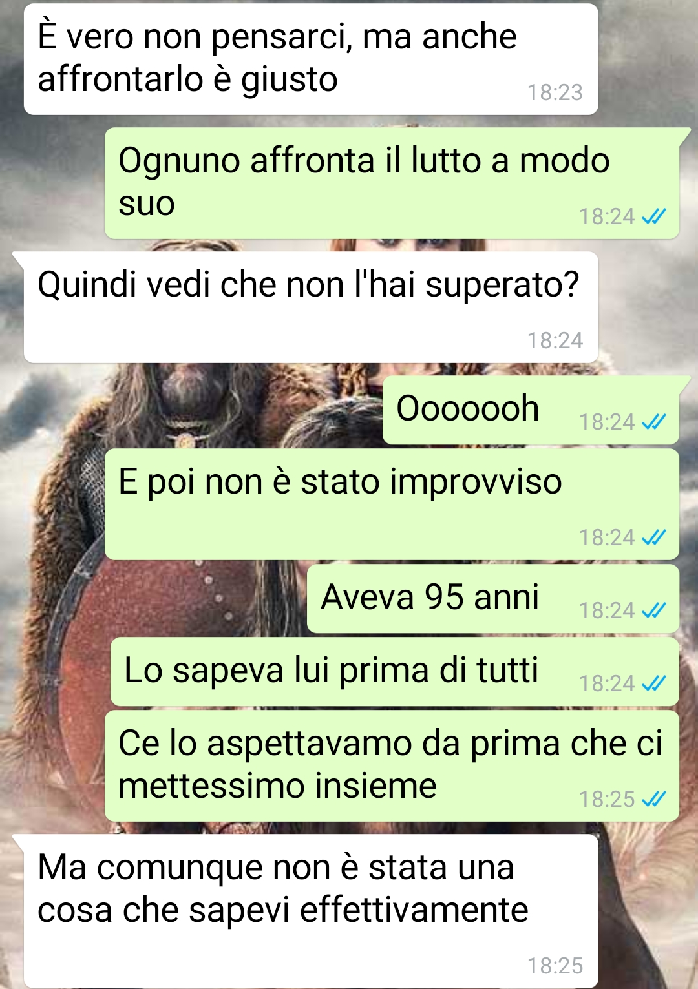Tap the 18:23 timestamp on first message
The image size is (698, 989).
pyautogui.click(x=555, y=92)
